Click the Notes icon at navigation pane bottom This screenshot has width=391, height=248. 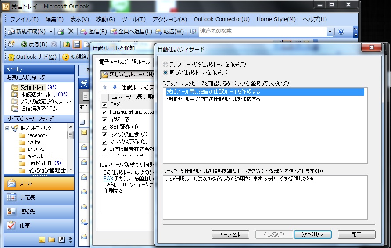(x=42, y=240)
